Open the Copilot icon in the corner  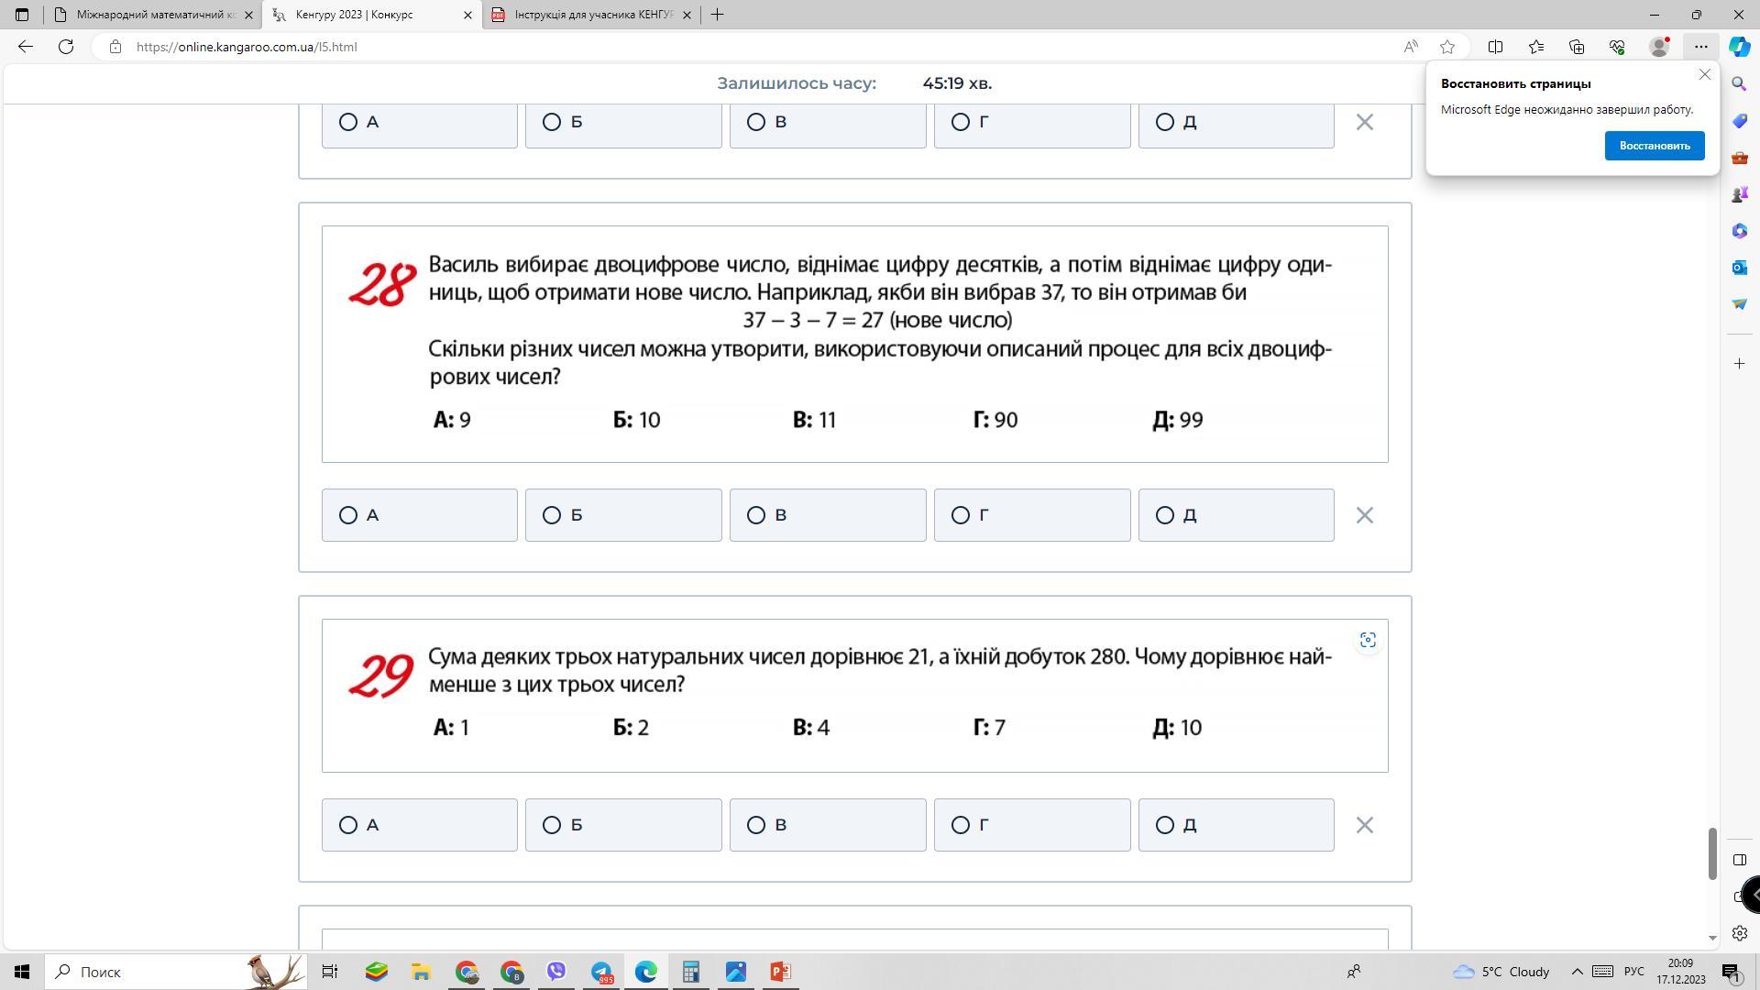click(x=1739, y=47)
